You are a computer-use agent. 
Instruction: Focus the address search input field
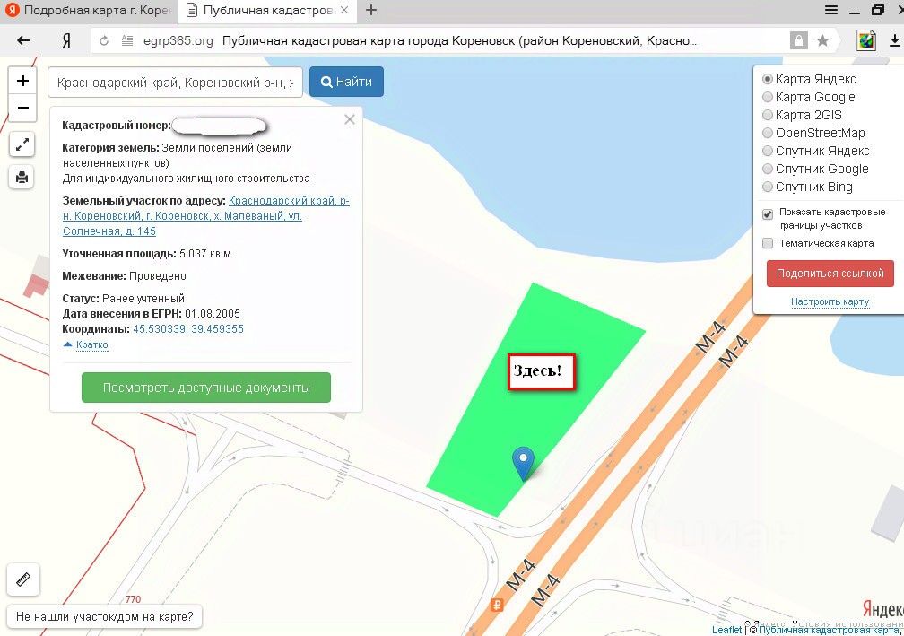[175, 83]
